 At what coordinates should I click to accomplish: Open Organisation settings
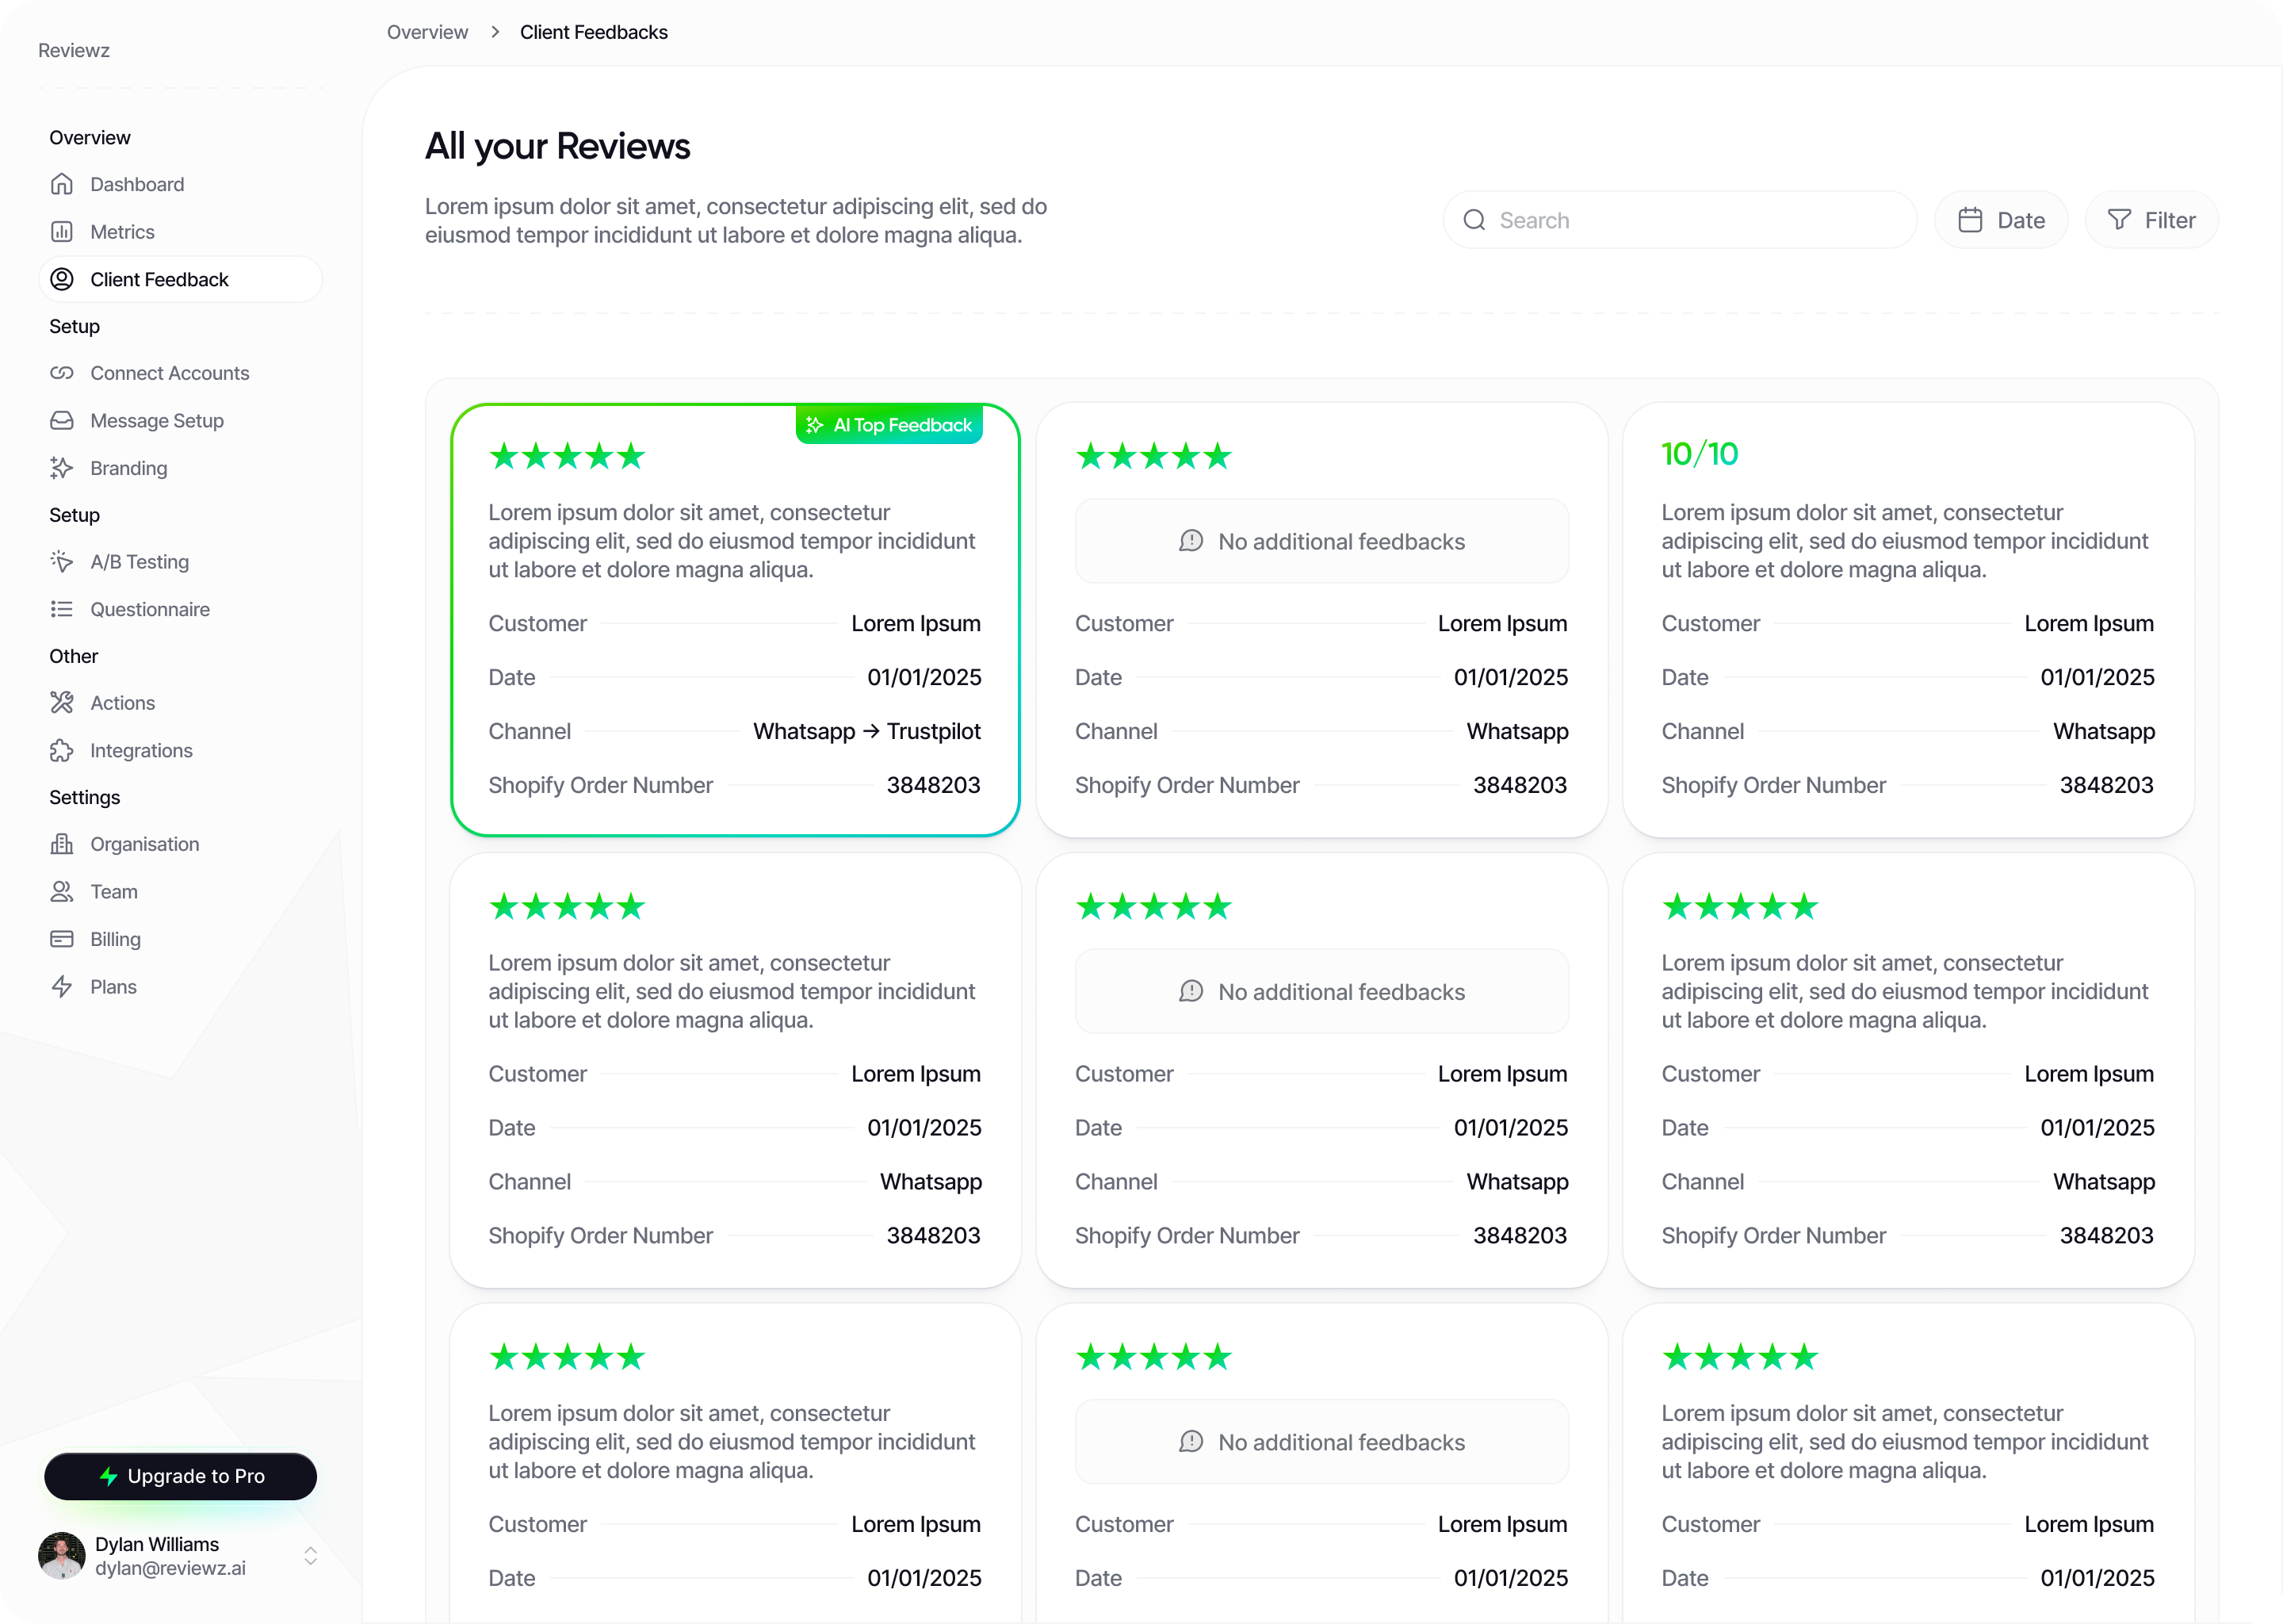[x=180, y=844]
